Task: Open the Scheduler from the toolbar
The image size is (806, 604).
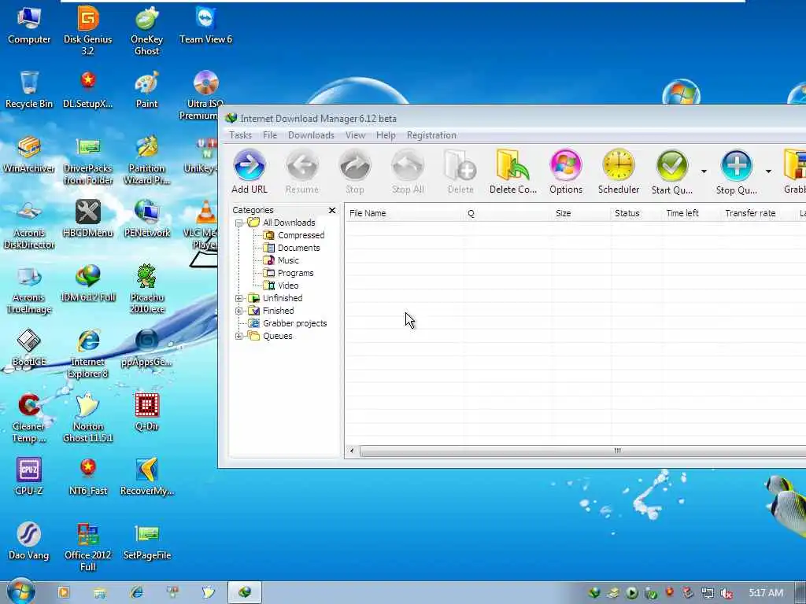Action: coord(619,171)
